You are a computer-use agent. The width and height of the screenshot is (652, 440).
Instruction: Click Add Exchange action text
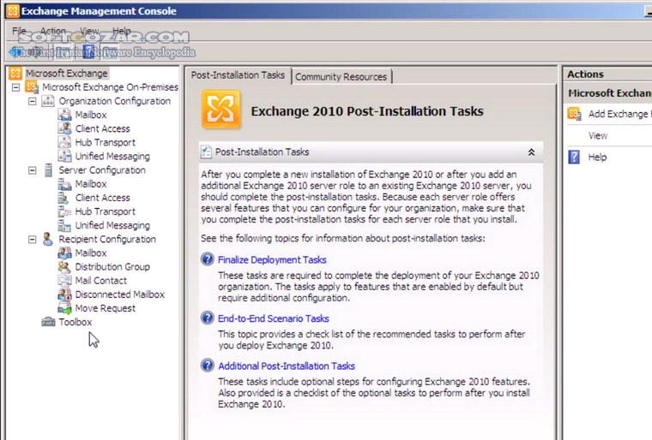pyautogui.click(x=619, y=114)
